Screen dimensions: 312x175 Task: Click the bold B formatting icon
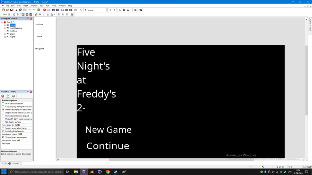40,15
